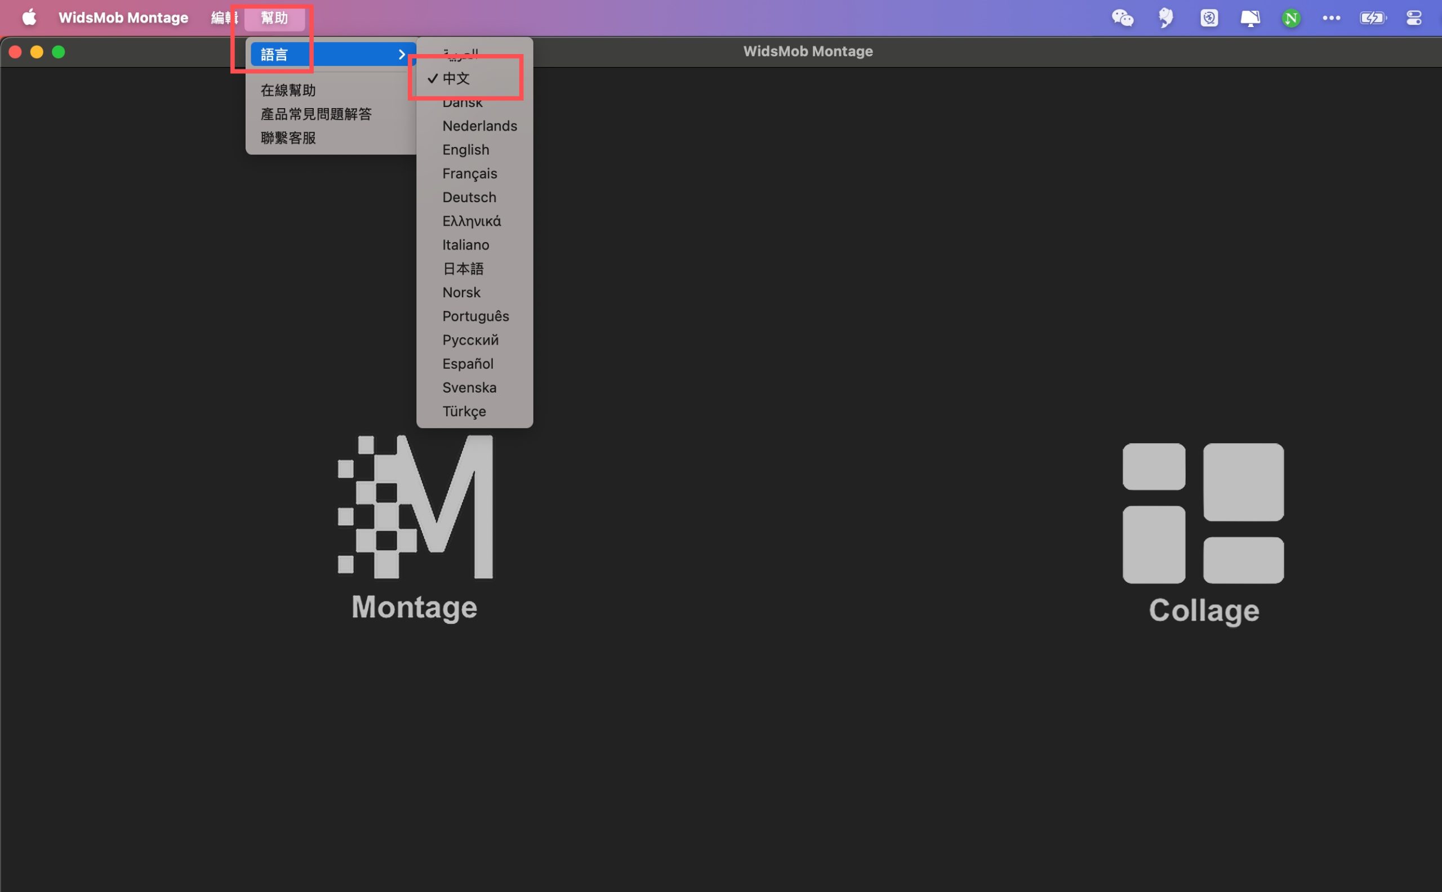Image resolution: width=1442 pixels, height=892 pixels.
Task: Click the bird-shaped menu bar icon
Action: pyautogui.click(x=1165, y=17)
